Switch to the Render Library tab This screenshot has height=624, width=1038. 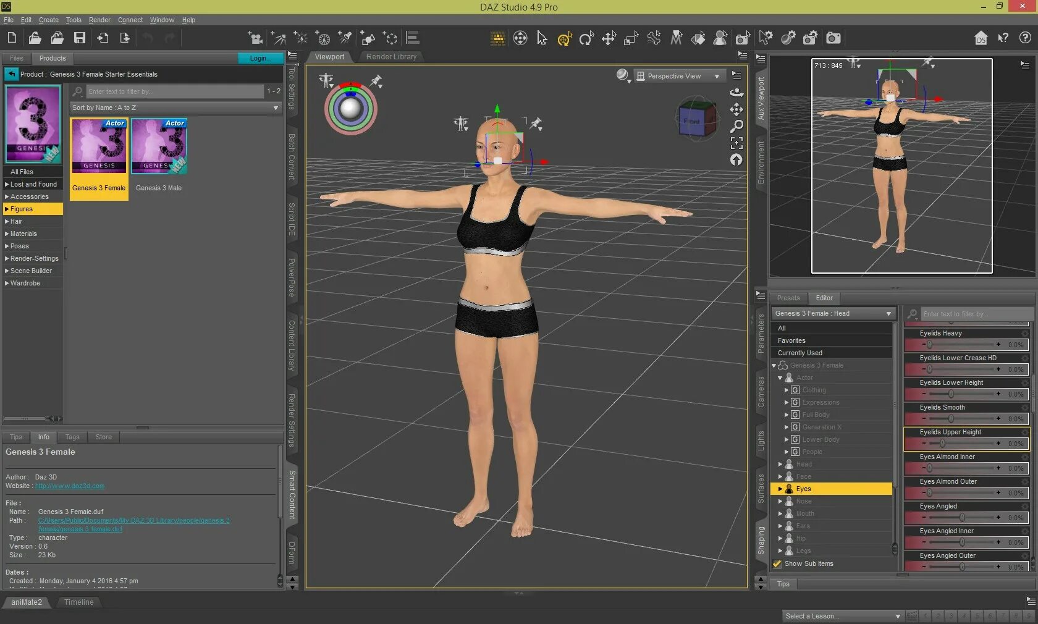coord(391,57)
